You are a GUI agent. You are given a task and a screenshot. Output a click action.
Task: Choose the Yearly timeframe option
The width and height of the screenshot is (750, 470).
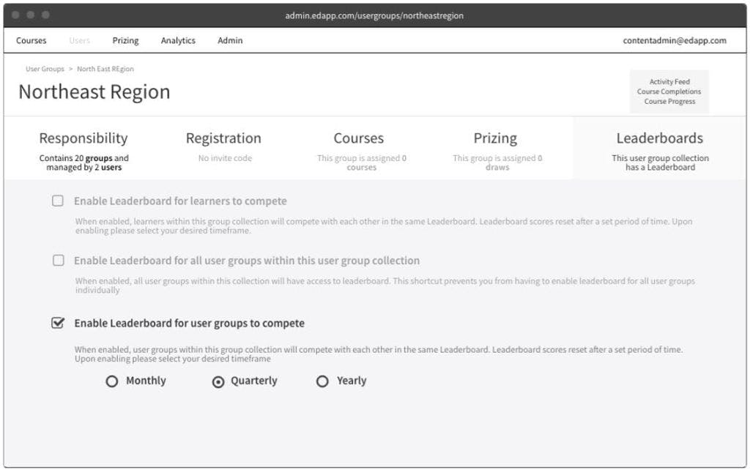click(322, 381)
